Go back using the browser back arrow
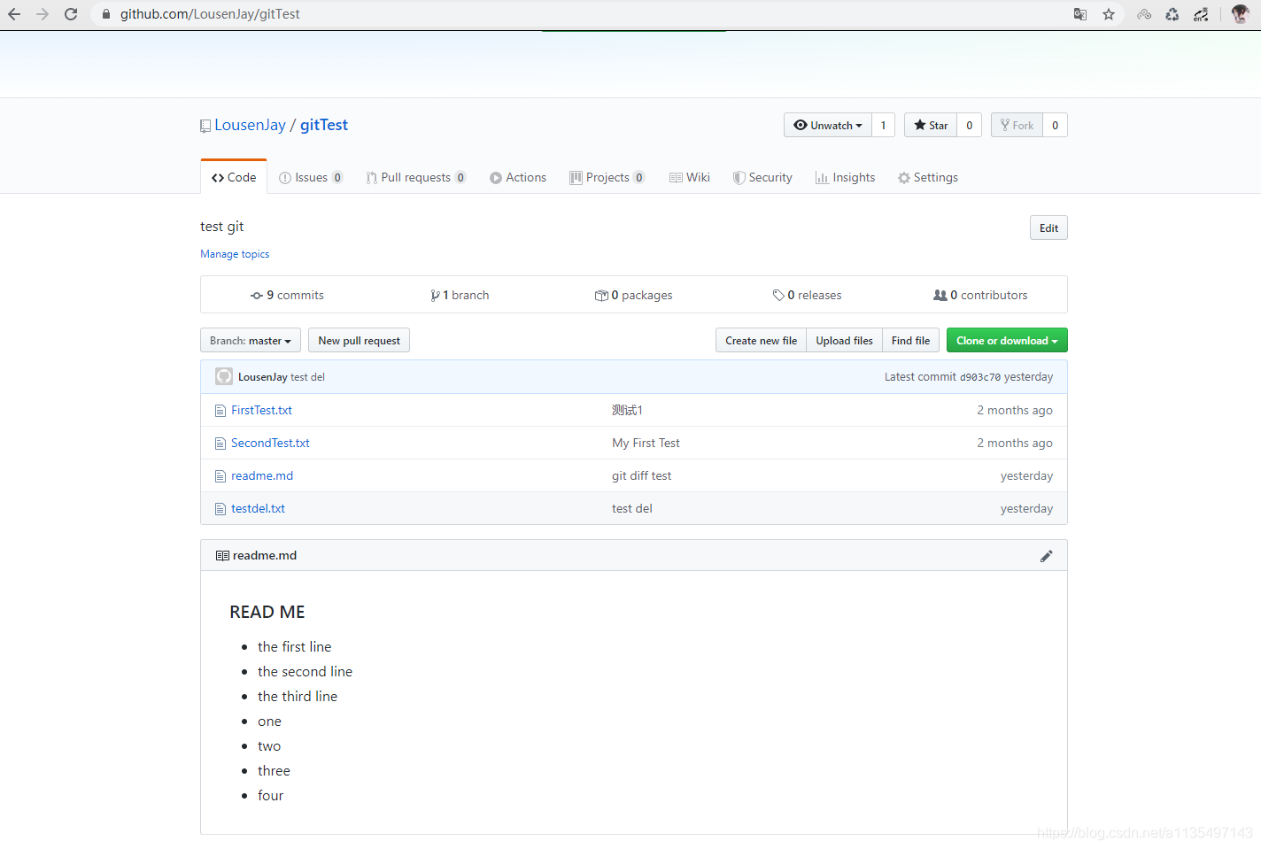The image size is (1261, 849). point(14,14)
